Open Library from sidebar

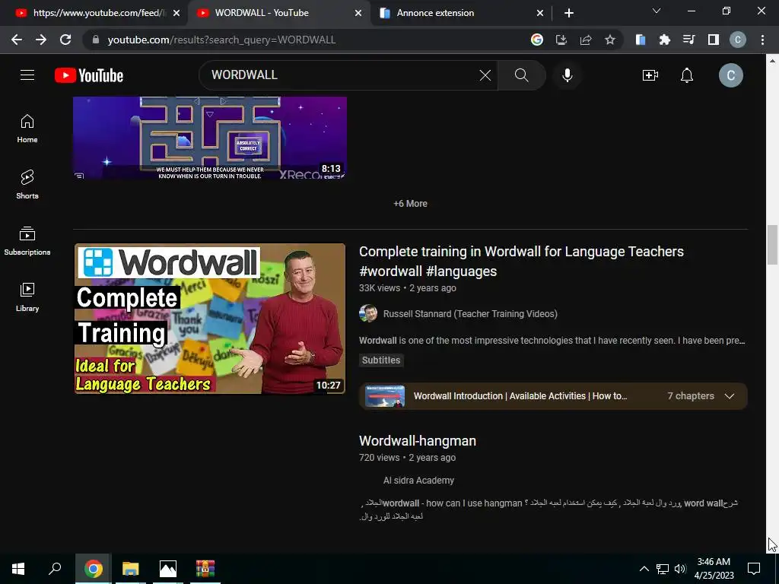[27, 297]
